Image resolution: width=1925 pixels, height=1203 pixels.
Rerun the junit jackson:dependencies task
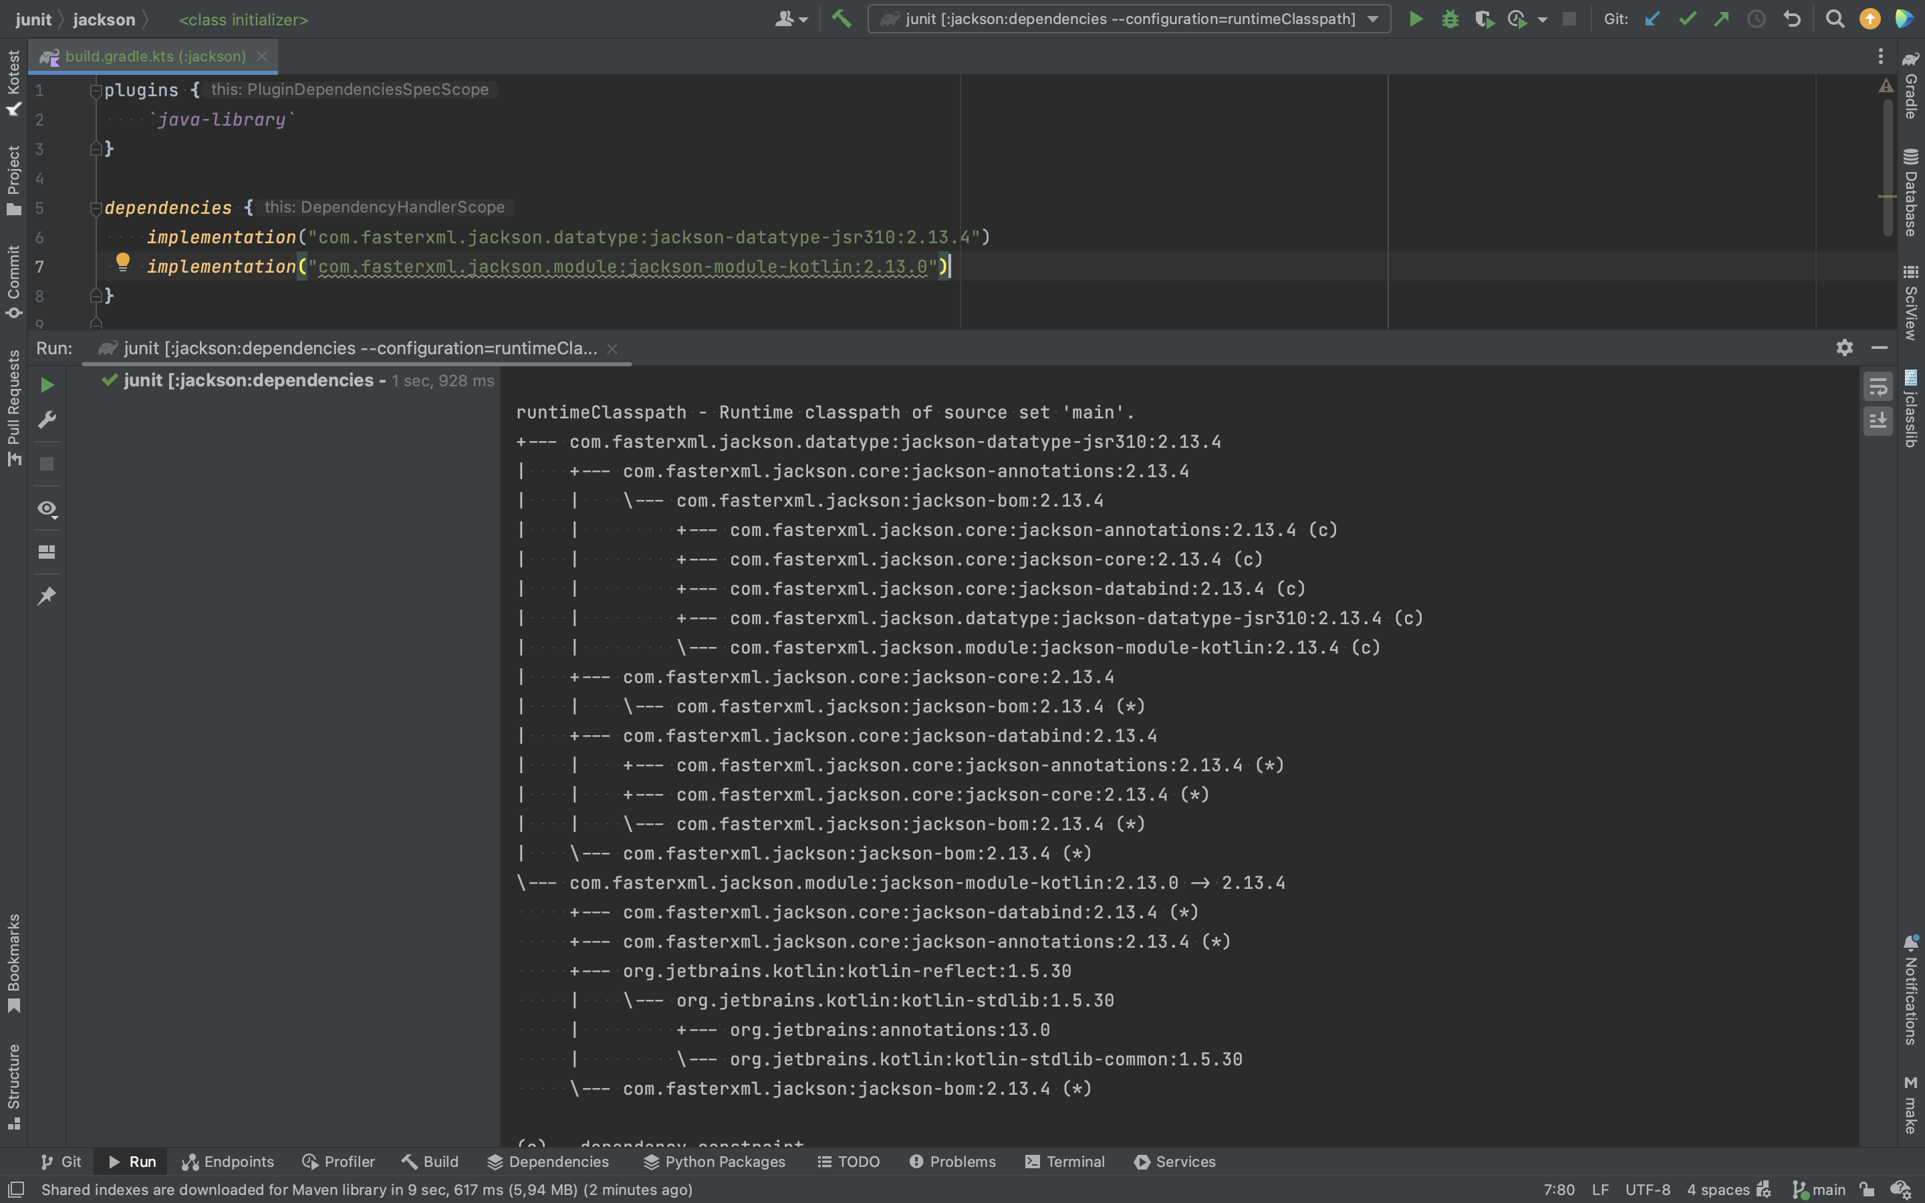pyautogui.click(x=46, y=384)
